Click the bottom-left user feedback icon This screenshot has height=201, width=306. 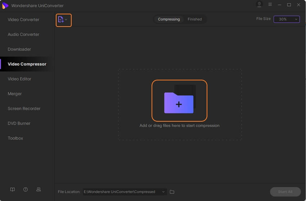pos(39,189)
